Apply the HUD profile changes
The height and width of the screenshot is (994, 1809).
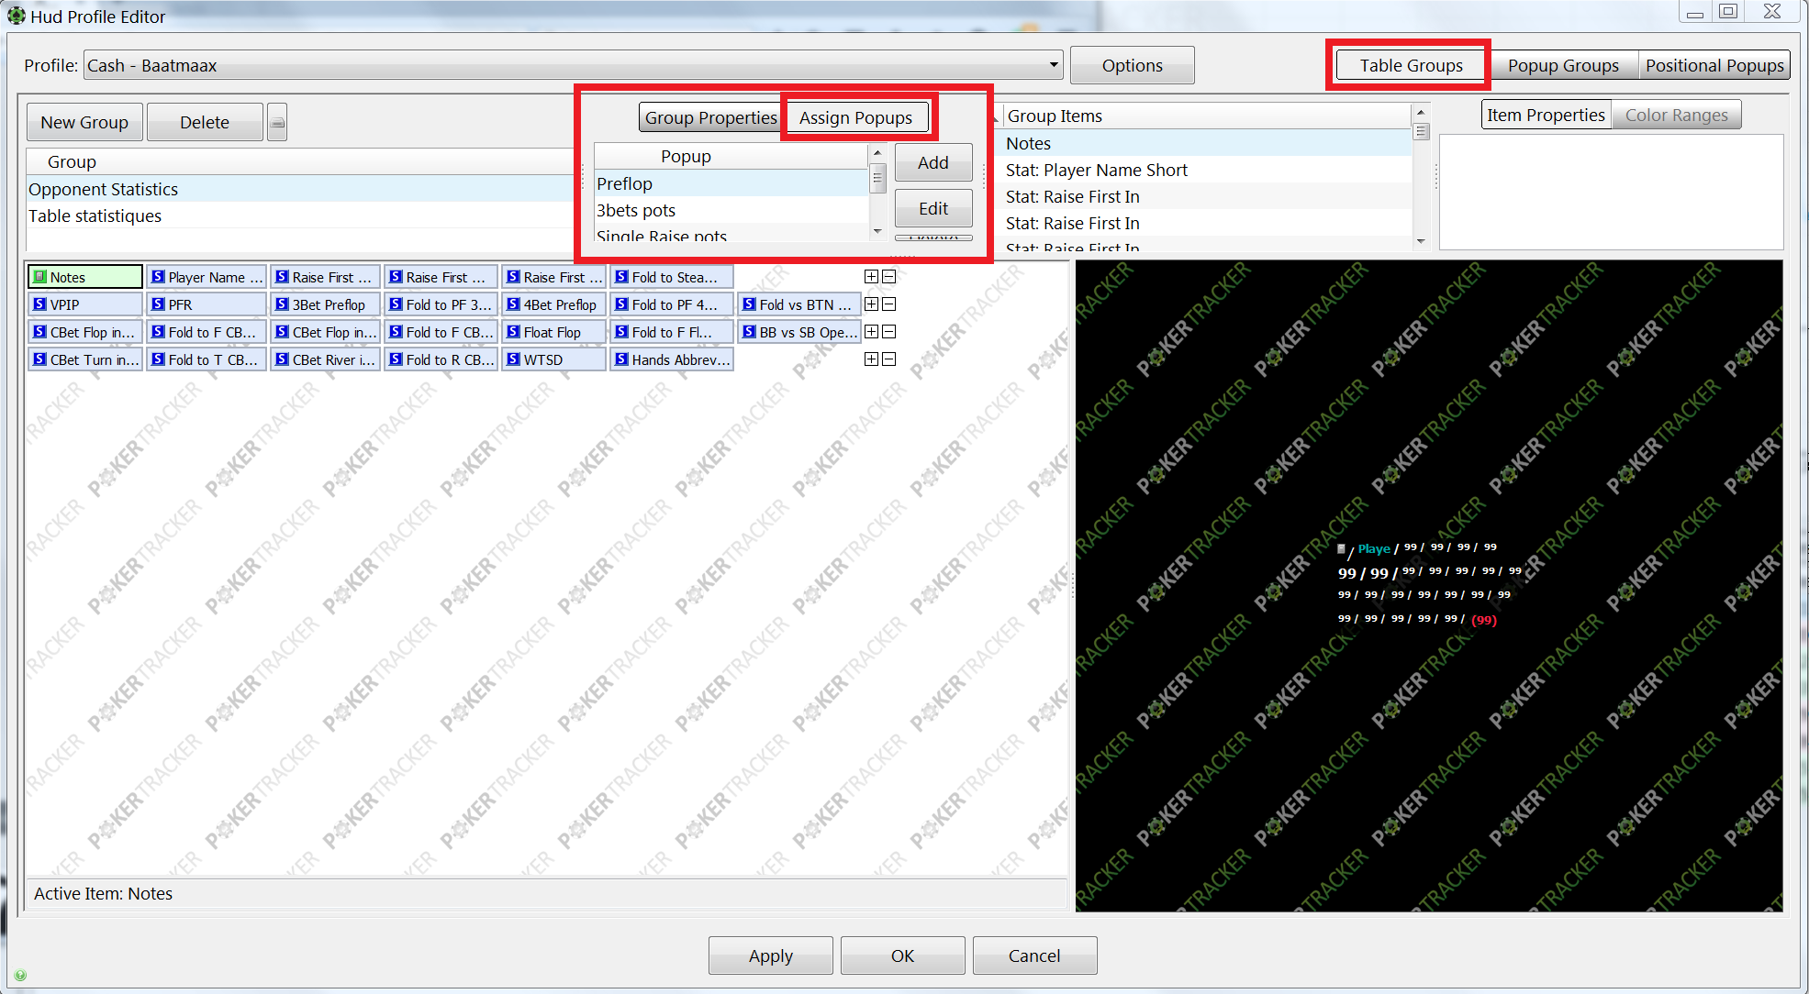(x=770, y=955)
